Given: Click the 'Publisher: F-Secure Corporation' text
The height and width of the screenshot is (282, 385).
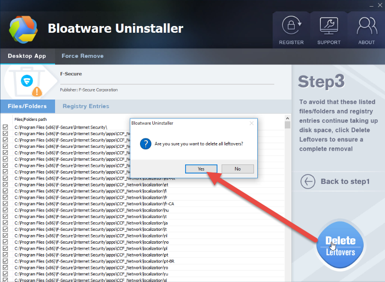Looking at the screenshot, I should [89, 90].
